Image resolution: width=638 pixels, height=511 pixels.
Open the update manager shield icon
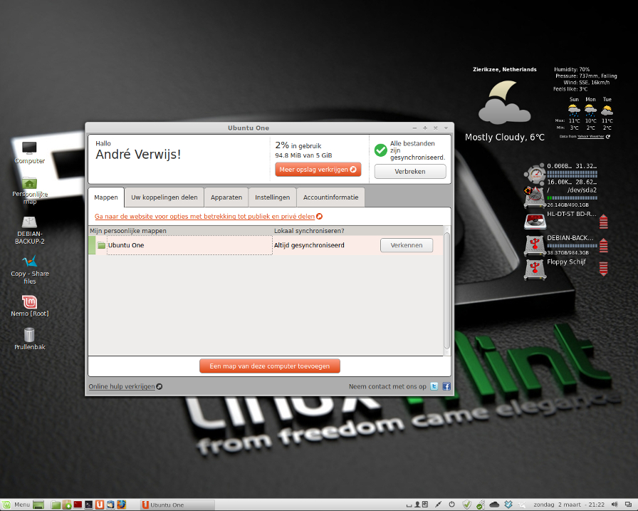tap(466, 505)
